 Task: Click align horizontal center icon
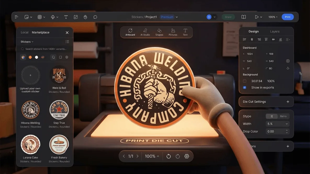pos(252,39)
